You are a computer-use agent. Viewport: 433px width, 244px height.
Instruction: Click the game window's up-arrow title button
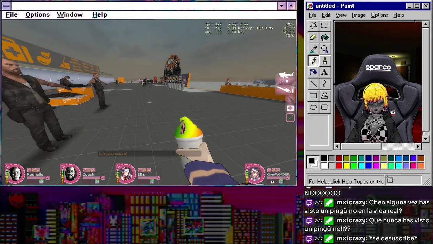[291, 6]
